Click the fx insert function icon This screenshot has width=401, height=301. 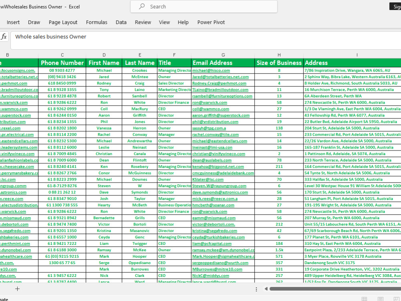point(4,37)
